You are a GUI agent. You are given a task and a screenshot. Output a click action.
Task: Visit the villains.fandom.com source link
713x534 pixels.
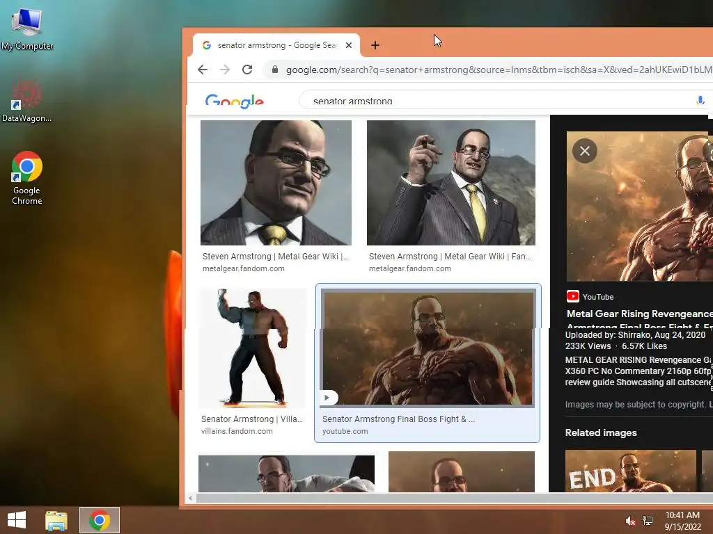pos(237,431)
